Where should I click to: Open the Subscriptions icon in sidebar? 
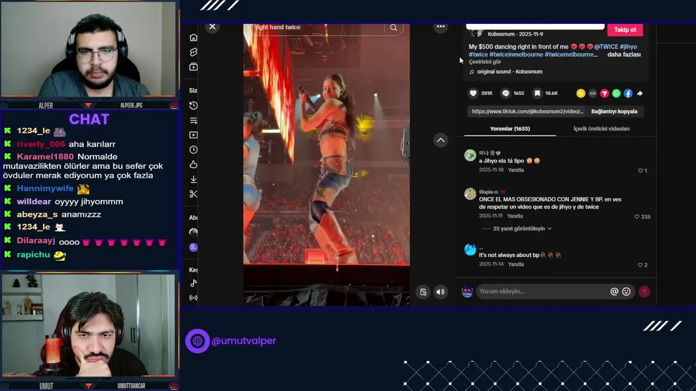click(194, 67)
